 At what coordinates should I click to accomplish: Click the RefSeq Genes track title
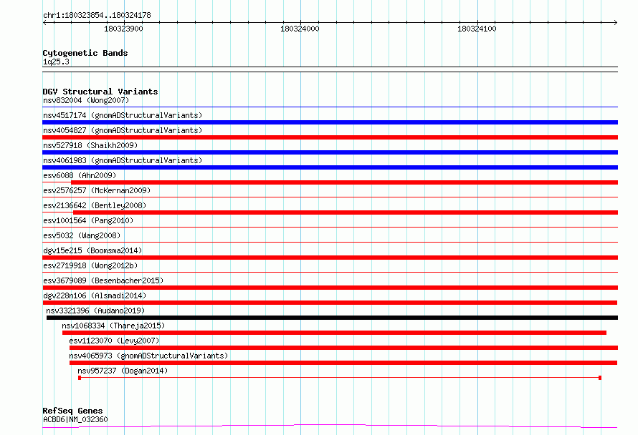[x=72, y=411]
